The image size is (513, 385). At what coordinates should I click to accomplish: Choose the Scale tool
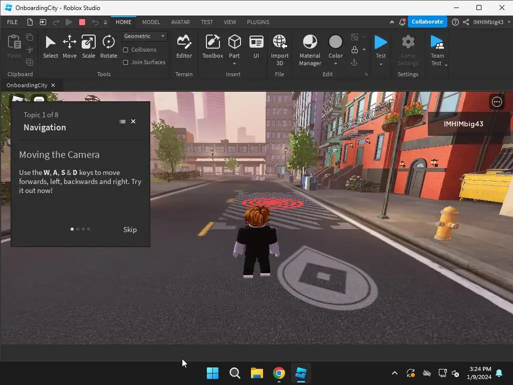coord(88,47)
